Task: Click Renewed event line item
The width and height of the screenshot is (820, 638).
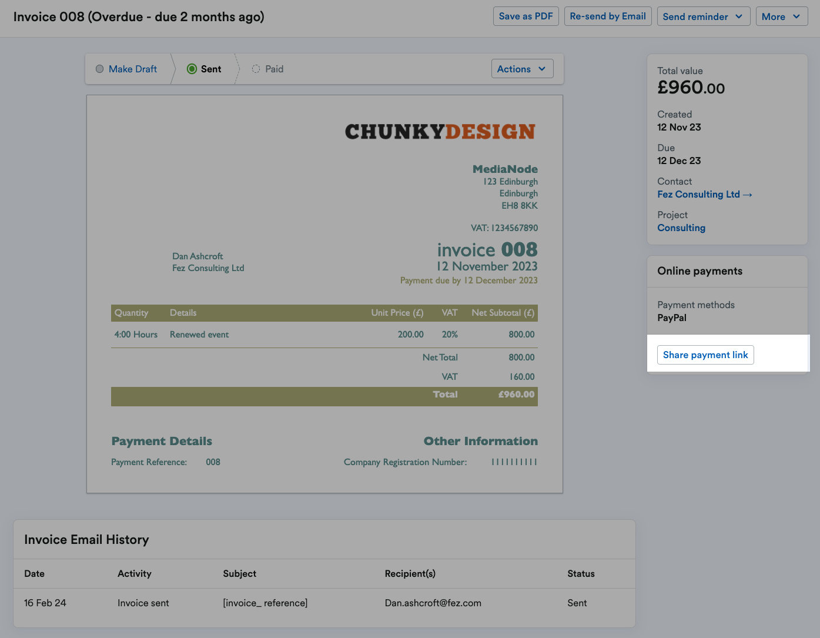Action: coord(199,335)
